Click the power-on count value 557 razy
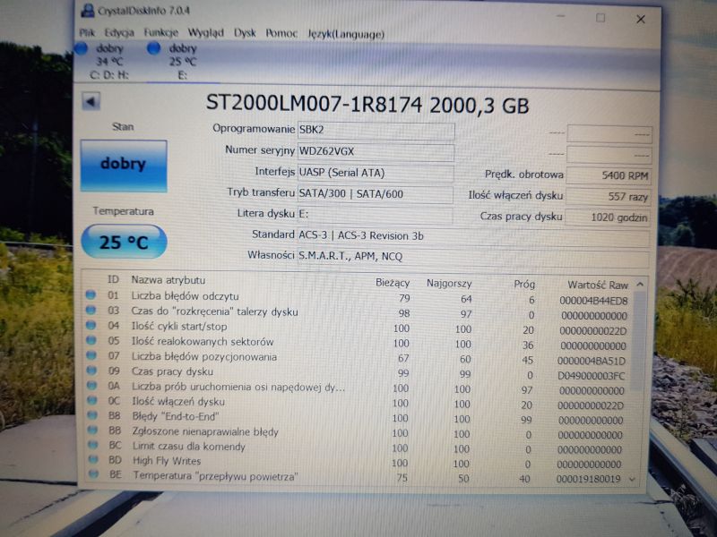The width and height of the screenshot is (717, 537). (x=609, y=197)
